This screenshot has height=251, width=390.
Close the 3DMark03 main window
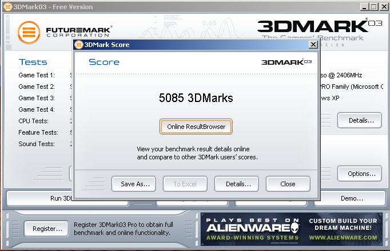point(384,7)
